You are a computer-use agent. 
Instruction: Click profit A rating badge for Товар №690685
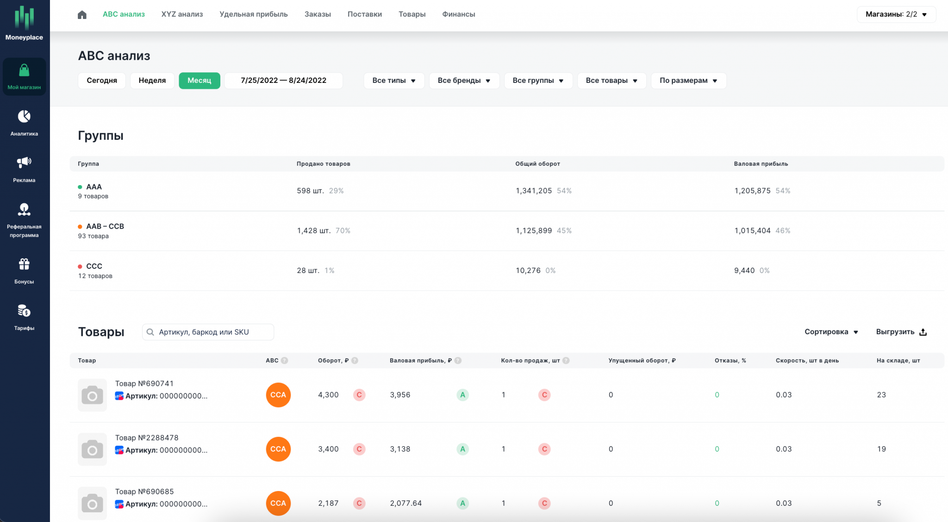pos(462,503)
